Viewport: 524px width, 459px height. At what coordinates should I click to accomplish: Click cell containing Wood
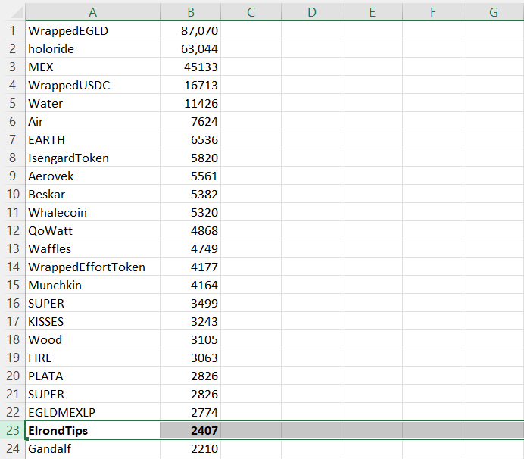93,339
